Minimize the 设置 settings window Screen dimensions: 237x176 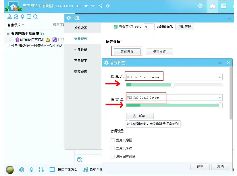click(229, 19)
